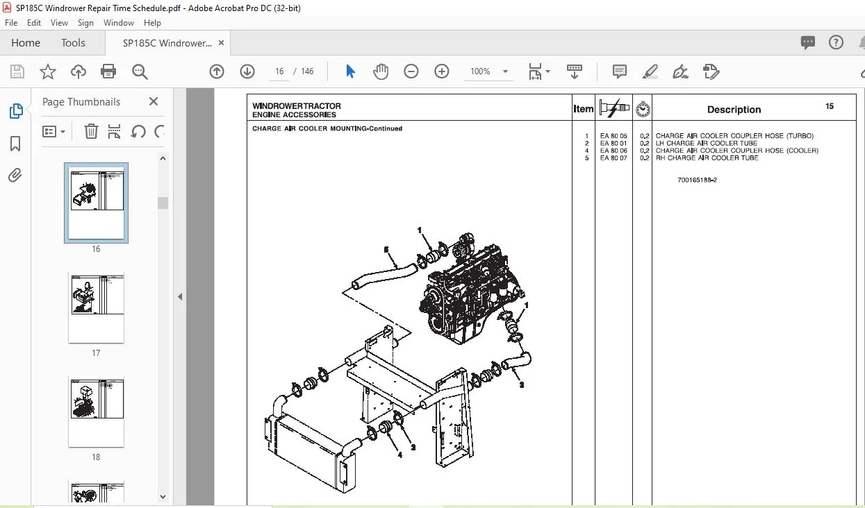Zoom in with the plus icon

coord(442,71)
